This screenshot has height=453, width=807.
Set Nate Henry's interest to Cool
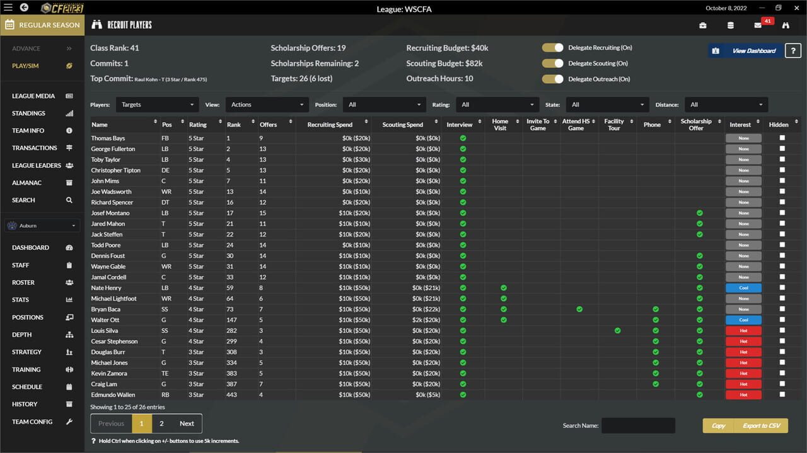point(743,288)
